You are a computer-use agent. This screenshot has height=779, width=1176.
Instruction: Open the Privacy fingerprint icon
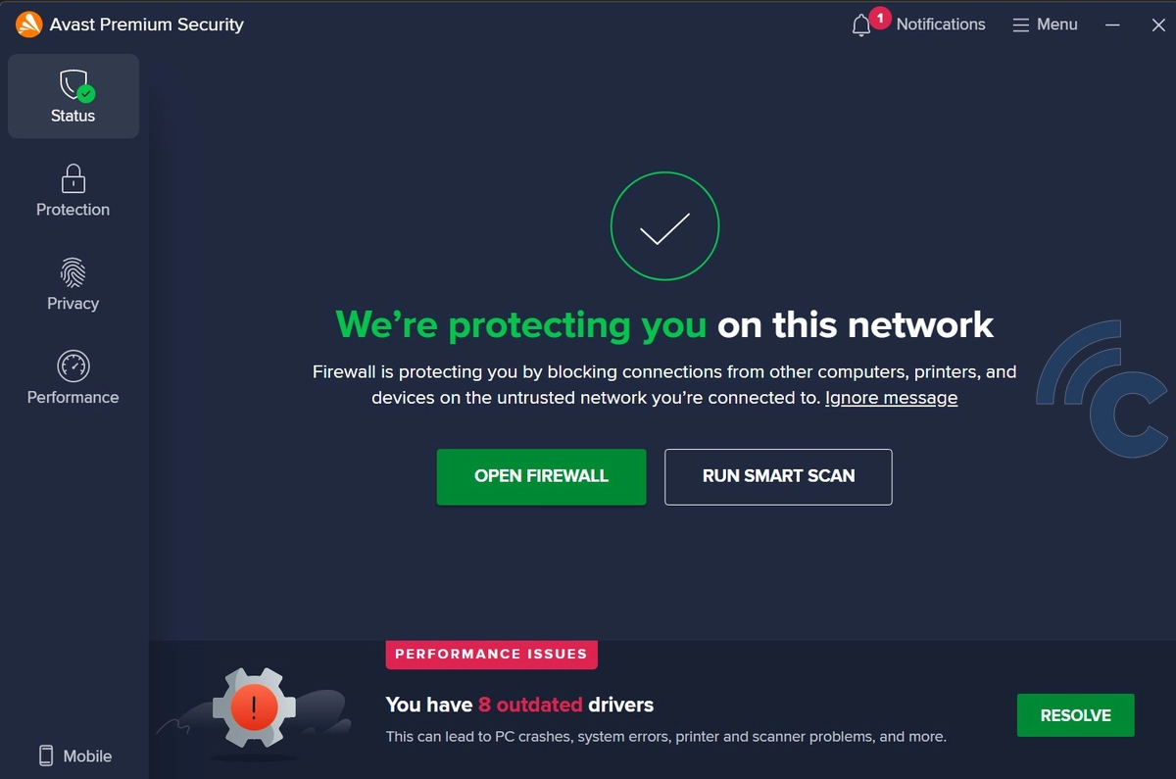click(x=73, y=272)
